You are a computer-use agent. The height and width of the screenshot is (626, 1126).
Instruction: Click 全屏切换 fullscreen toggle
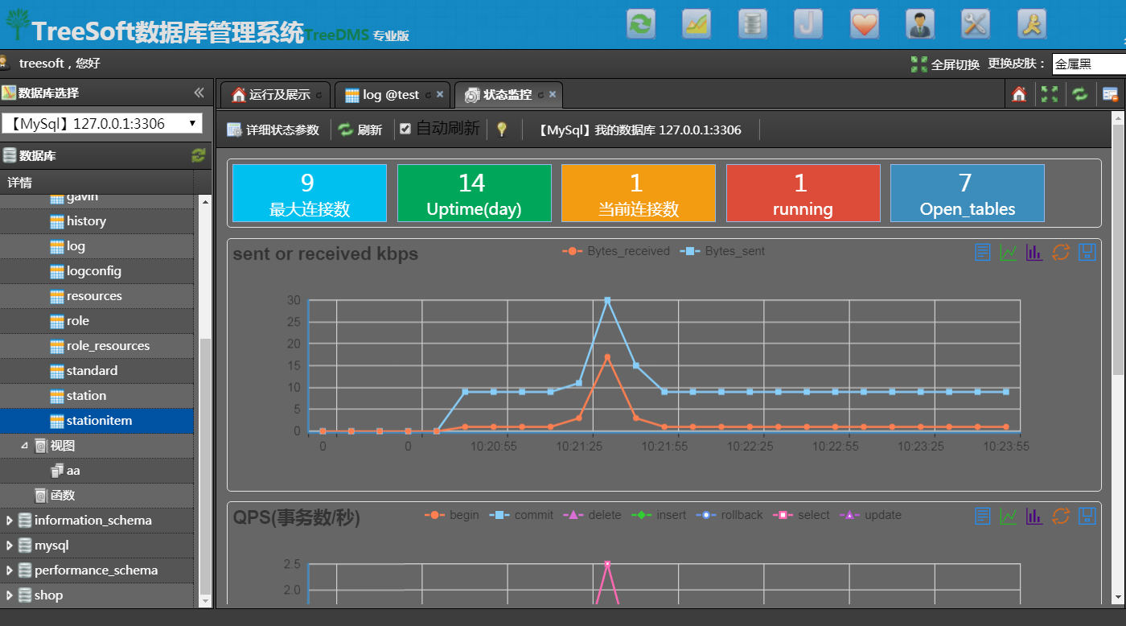point(945,64)
